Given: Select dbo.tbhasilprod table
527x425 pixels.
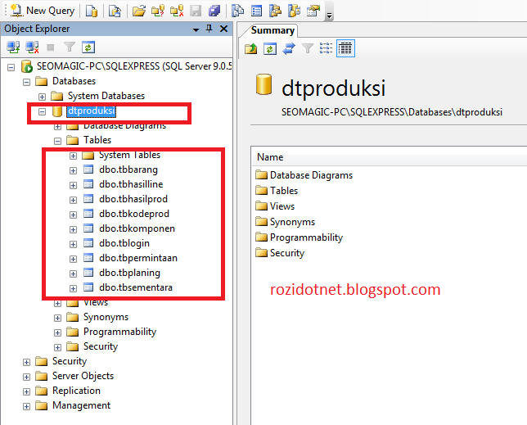Looking at the screenshot, I should pyautogui.click(x=133, y=199).
